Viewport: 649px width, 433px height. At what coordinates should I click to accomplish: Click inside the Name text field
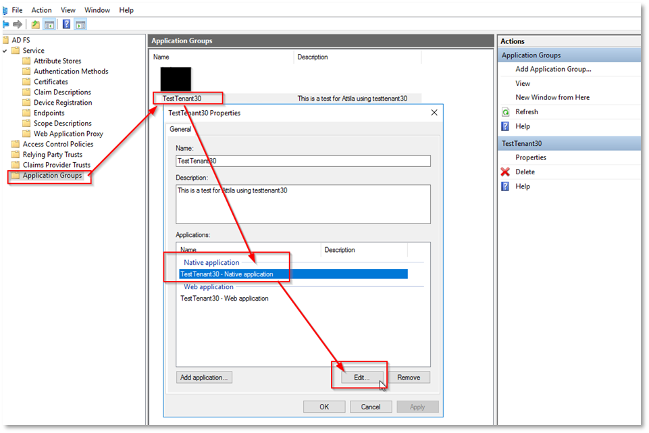point(303,161)
